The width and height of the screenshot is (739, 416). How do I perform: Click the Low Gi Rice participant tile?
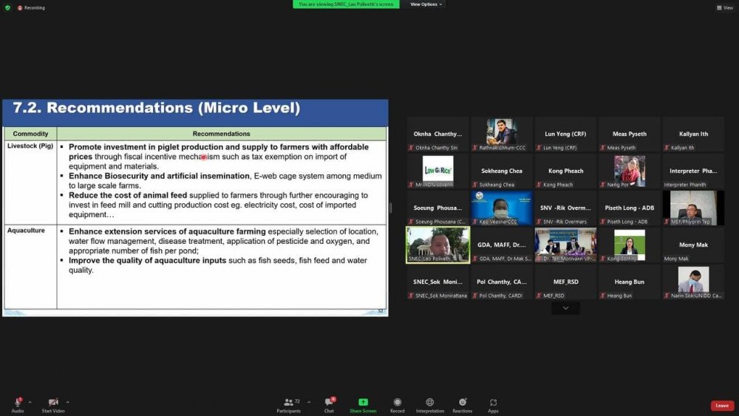tap(437, 171)
